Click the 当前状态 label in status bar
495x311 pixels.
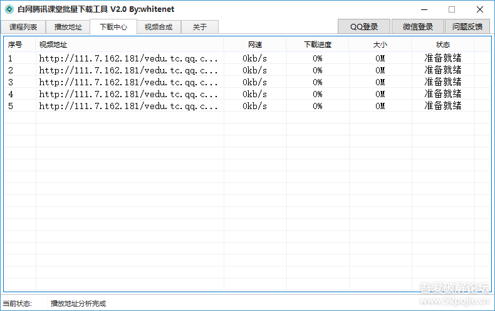(x=18, y=303)
